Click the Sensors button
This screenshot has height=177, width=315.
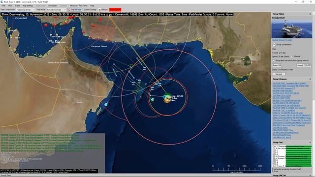coord(279,74)
